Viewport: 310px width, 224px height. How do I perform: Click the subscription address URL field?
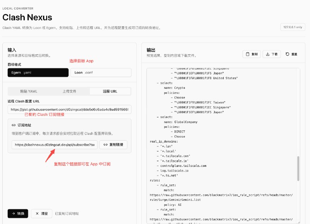(x=55, y=144)
